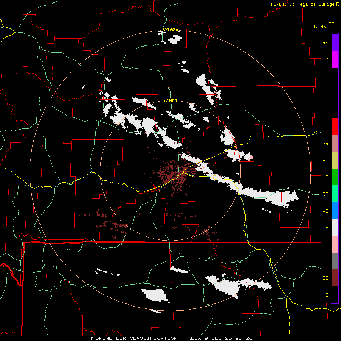Select the IC pink legend swatch
The height and width of the screenshot is (341, 341).
pos(335,244)
